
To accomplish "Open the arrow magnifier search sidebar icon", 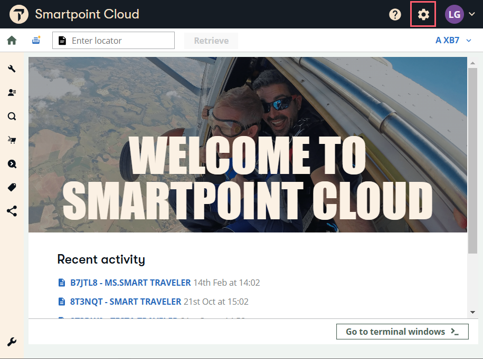I will pyautogui.click(x=12, y=163).
